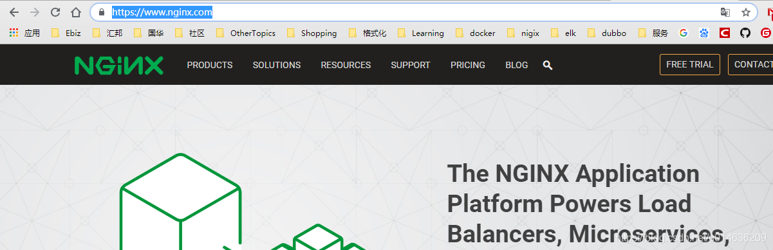Image resolution: width=773 pixels, height=250 pixels.
Task: Open the SUPPORT menu
Action: (411, 65)
